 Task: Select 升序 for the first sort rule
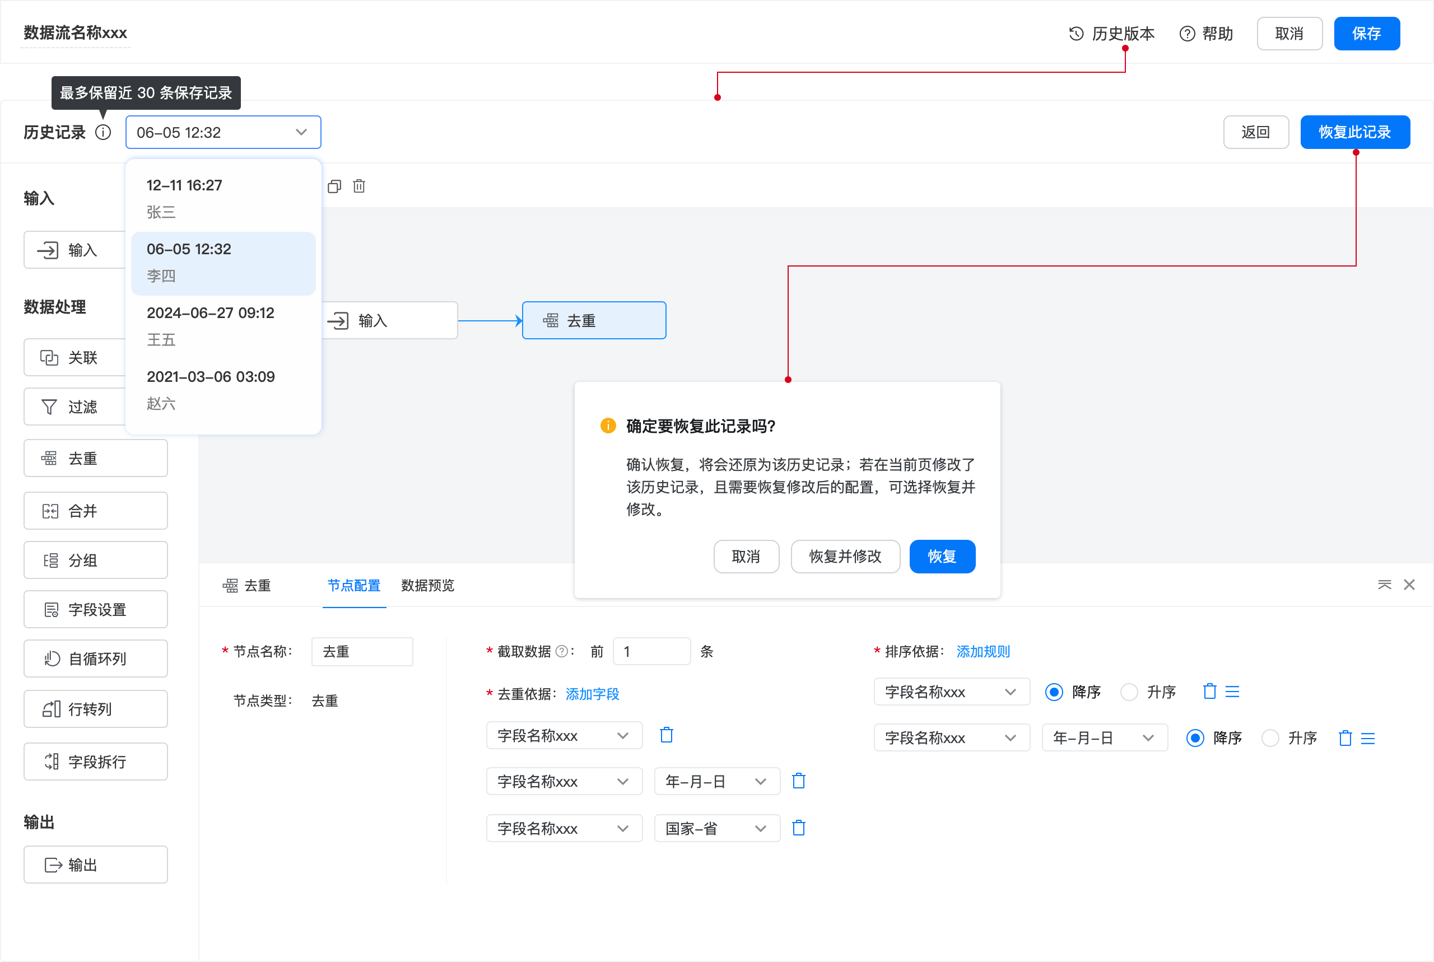1129,692
